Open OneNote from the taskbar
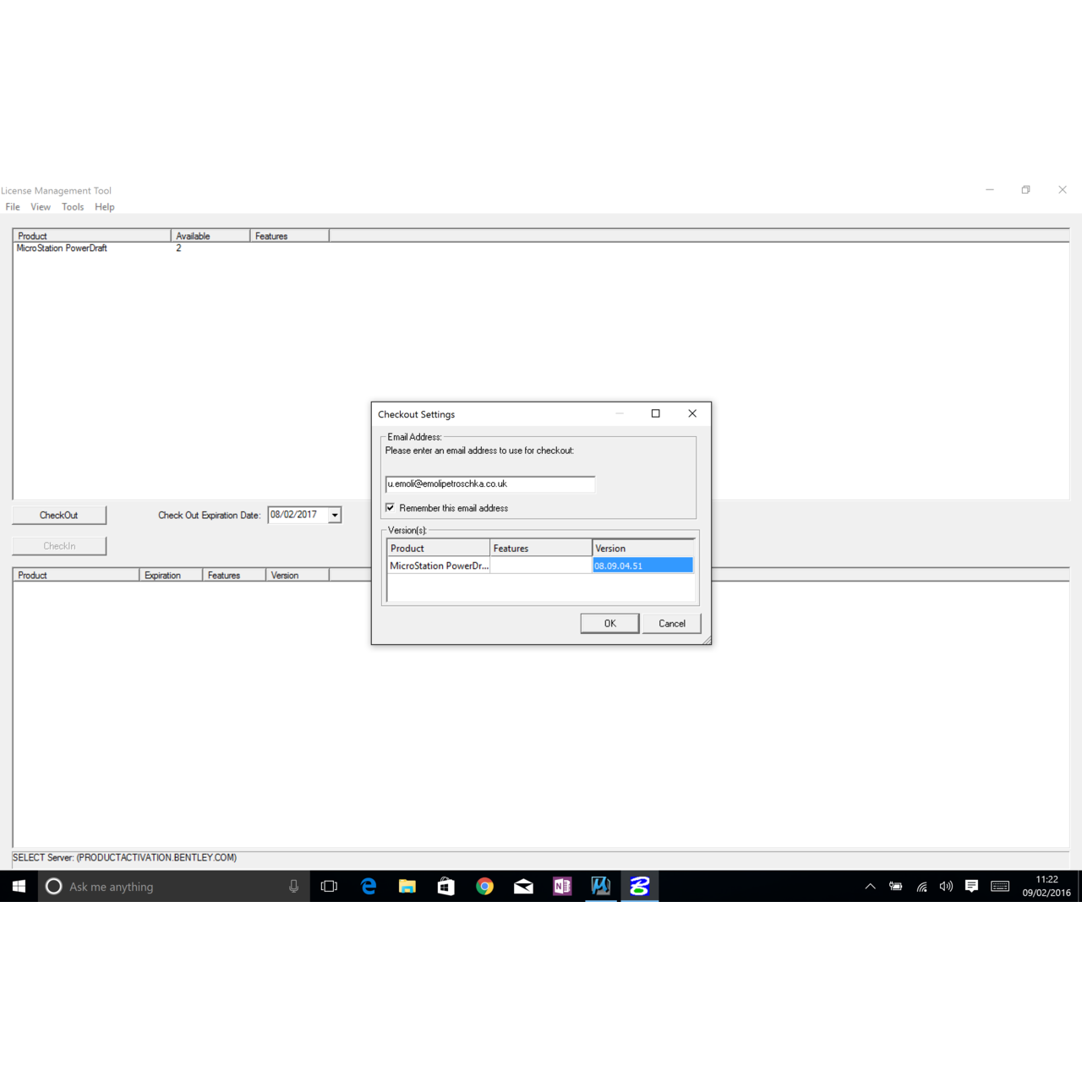1082x1082 pixels. pos(562,886)
